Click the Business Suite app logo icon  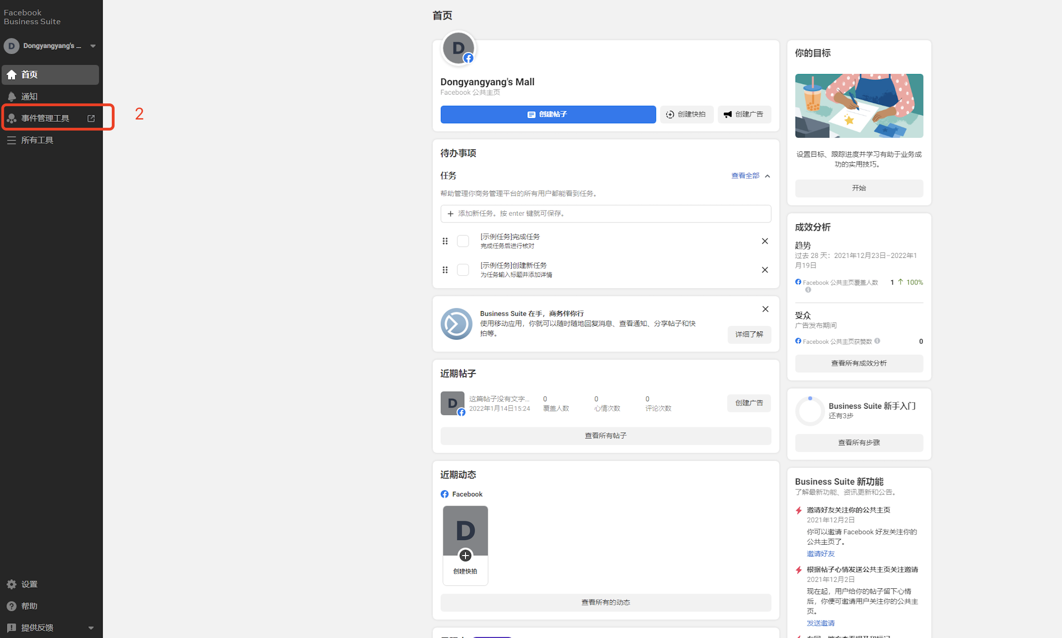[456, 324]
